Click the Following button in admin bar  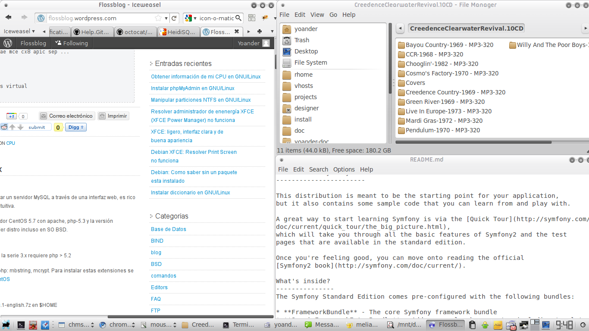[72, 43]
